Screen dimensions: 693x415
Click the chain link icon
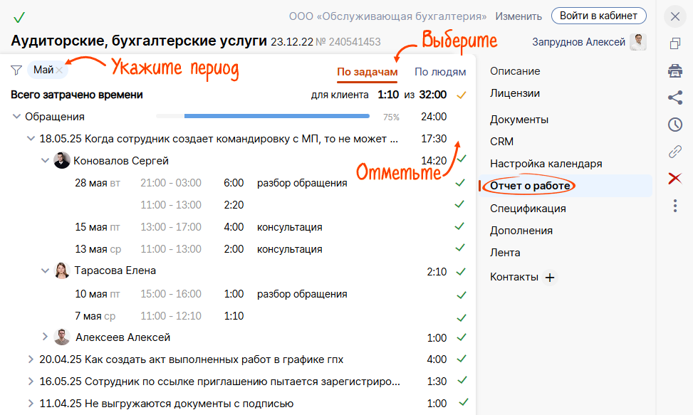pos(675,152)
